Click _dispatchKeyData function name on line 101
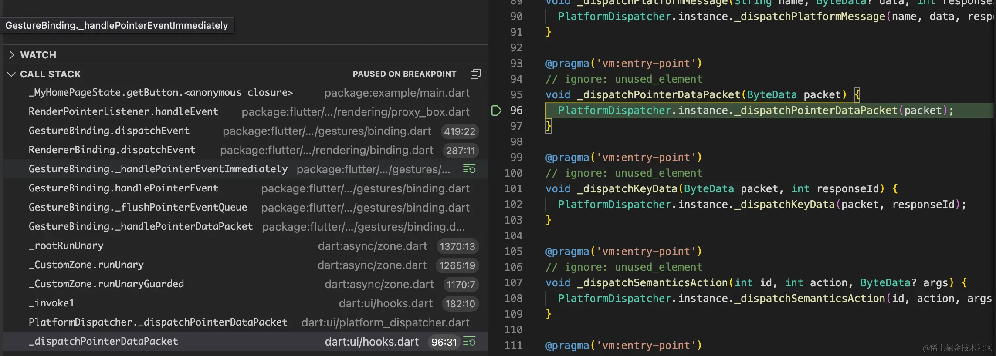The width and height of the screenshot is (996, 356). pyautogui.click(x=627, y=189)
